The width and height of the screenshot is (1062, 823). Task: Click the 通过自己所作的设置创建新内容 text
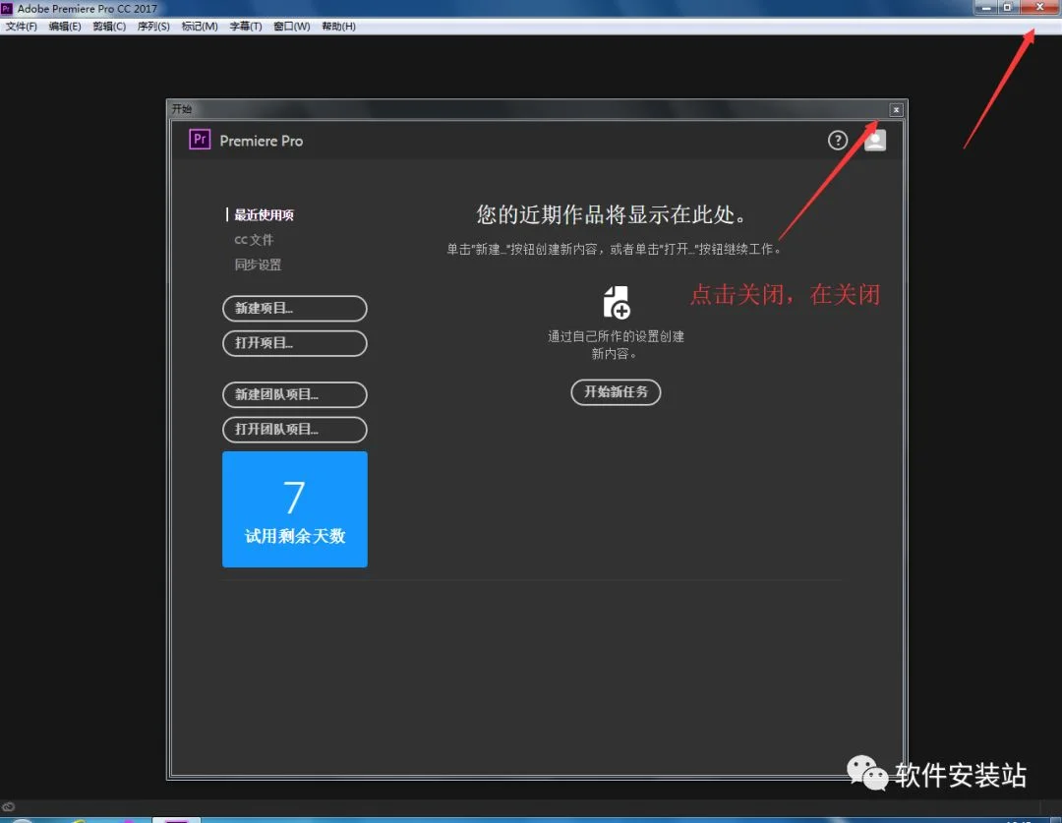(x=616, y=345)
